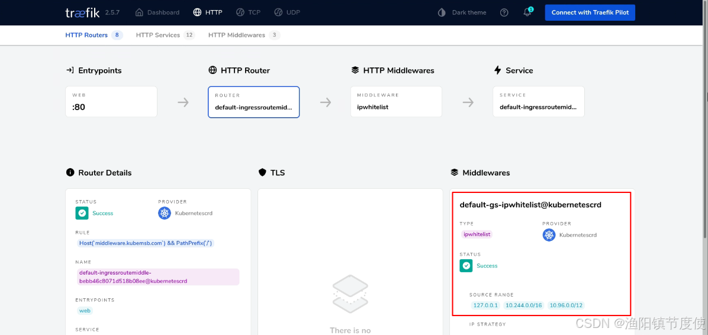Open the Dashboard home icon
Screen dimensions: 708x335
pos(140,12)
